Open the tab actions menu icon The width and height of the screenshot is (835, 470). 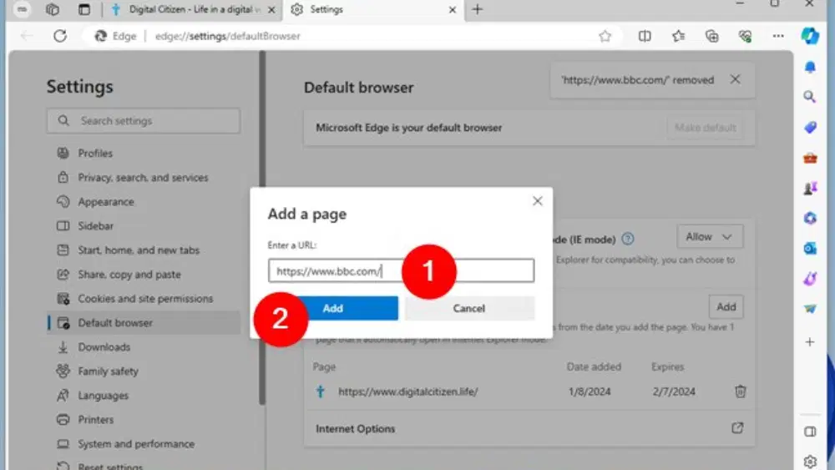(x=84, y=9)
